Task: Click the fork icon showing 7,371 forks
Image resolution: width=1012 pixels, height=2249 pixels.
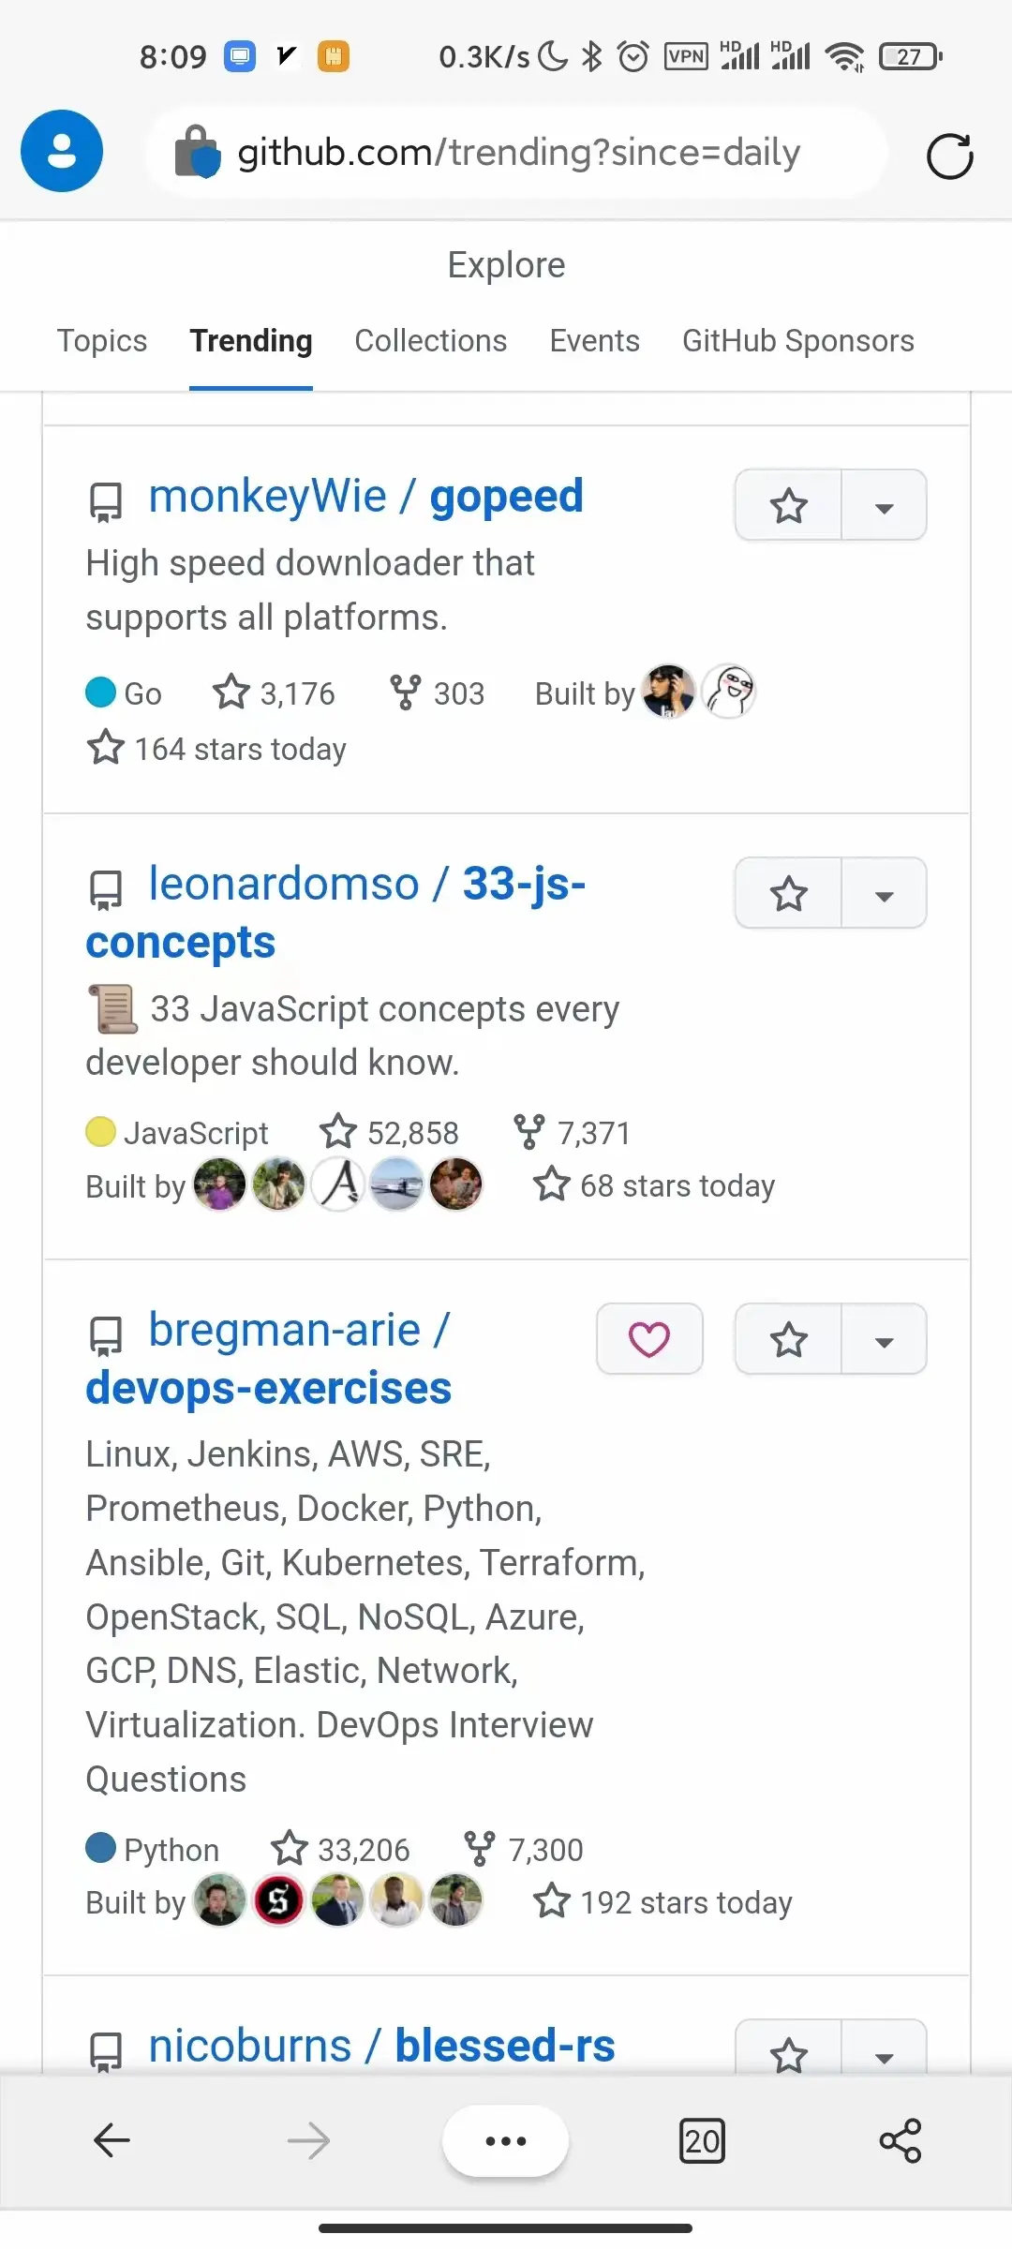Action: 529,1132
